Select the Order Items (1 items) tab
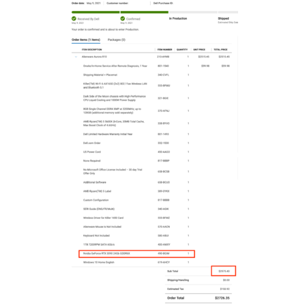This screenshot has width=307, height=307. pos(86,40)
